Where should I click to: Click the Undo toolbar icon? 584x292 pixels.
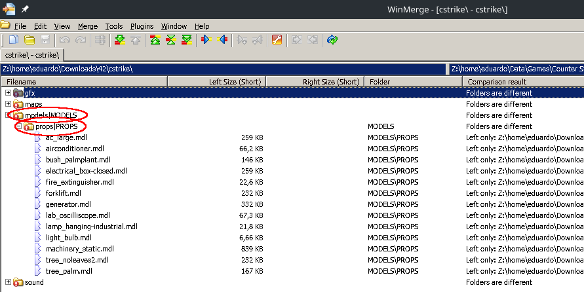(x=65, y=39)
